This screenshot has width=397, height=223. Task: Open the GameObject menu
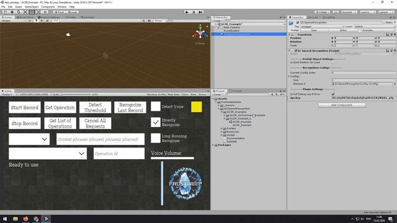(x=32, y=7)
